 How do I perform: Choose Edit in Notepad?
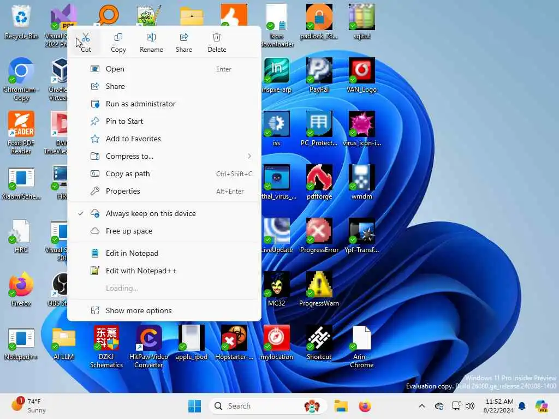tap(164, 253)
